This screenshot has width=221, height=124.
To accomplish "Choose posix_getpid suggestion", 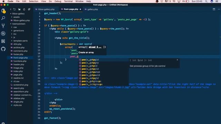I will (104, 66).
